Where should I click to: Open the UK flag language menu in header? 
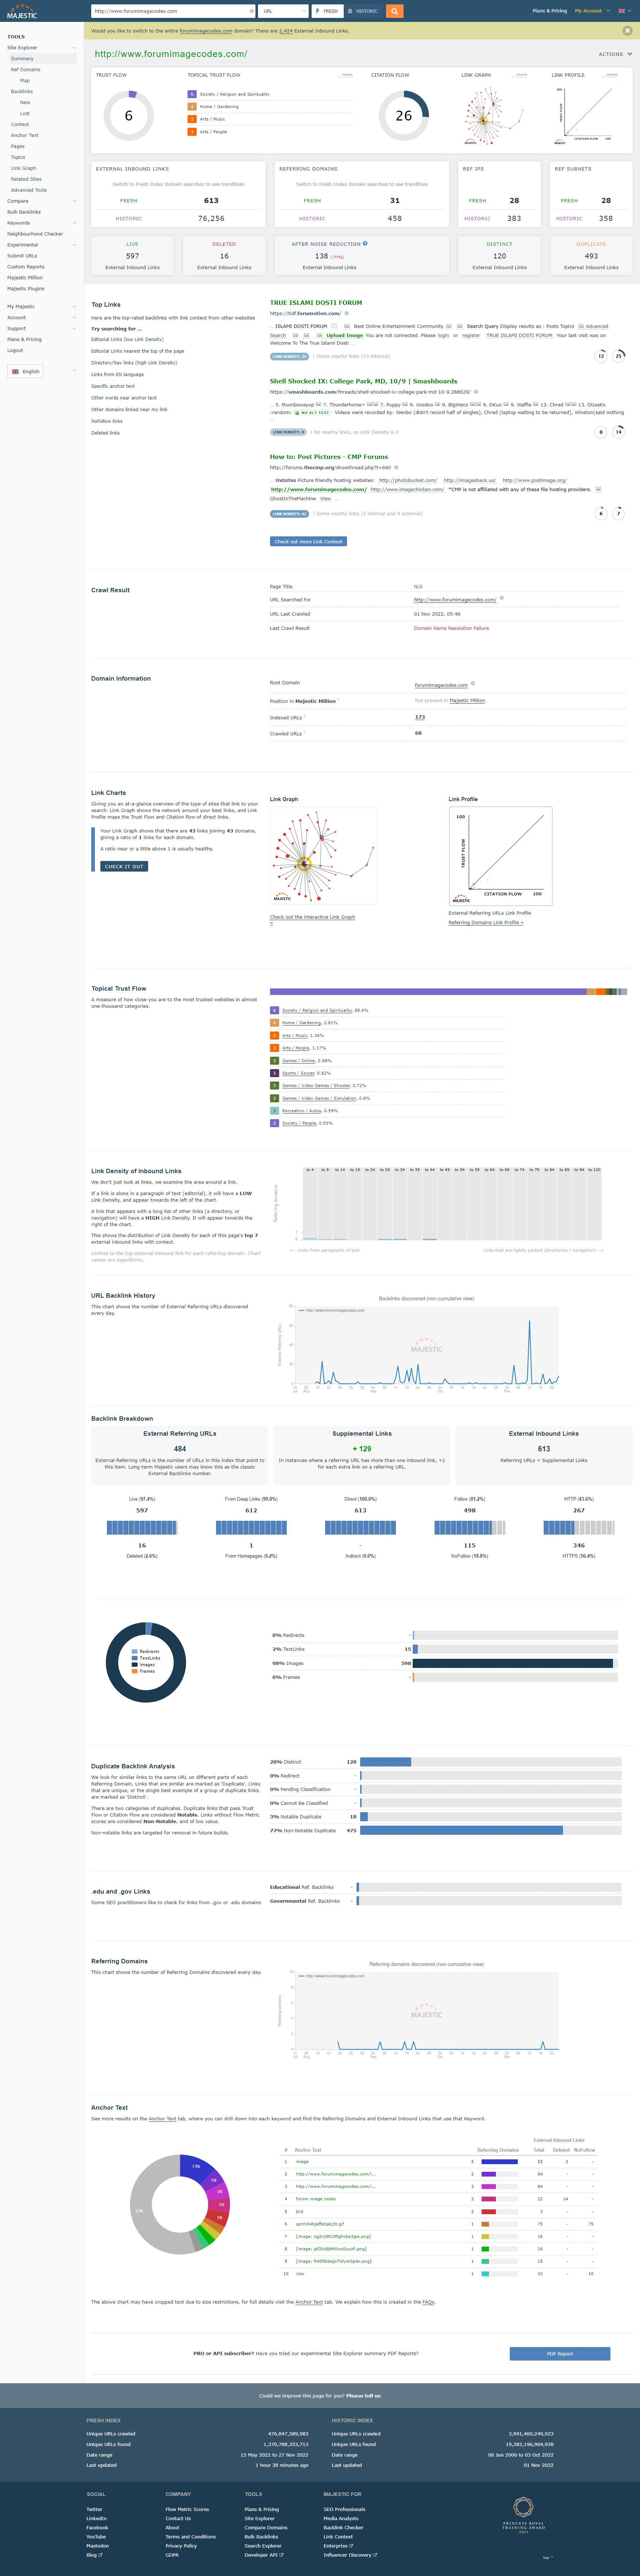coord(625,11)
